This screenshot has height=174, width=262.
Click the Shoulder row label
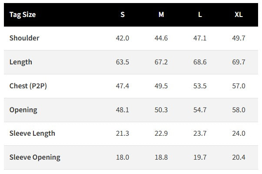pyautogui.click(x=24, y=38)
